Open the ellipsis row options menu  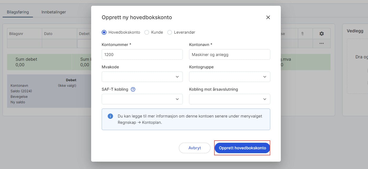point(321,44)
